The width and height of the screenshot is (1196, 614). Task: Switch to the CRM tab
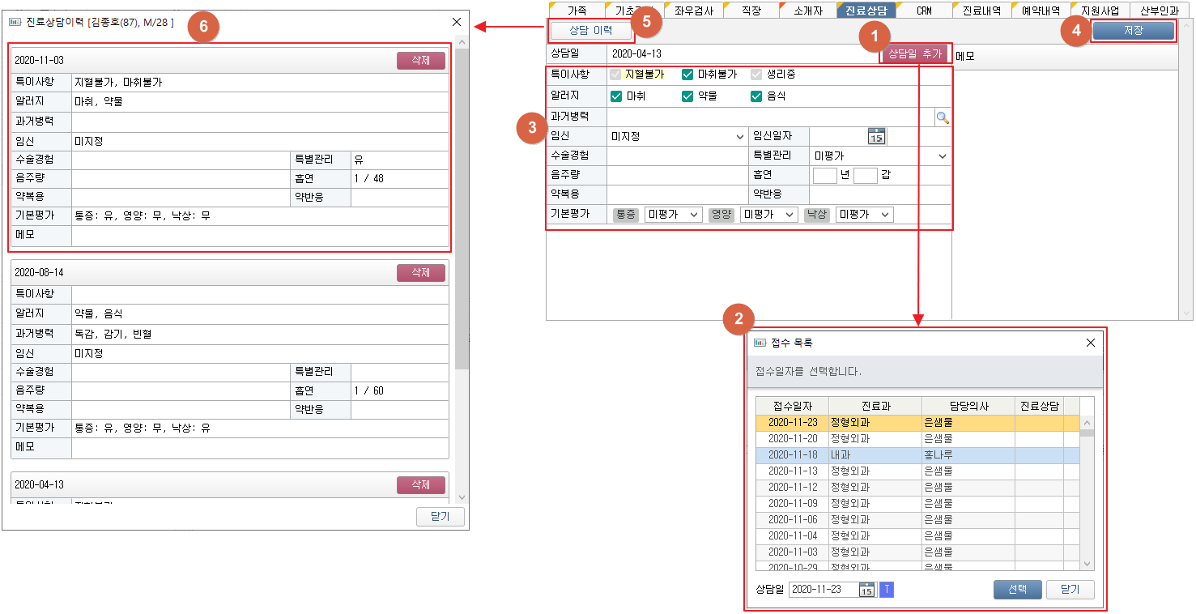pyautogui.click(x=924, y=11)
